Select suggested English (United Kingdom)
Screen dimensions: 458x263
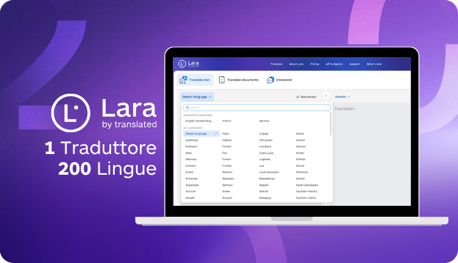click(x=199, y=121)
